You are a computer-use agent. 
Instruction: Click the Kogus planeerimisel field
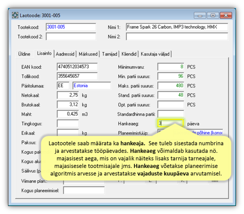pyautogui.click(x=84, y=190)
